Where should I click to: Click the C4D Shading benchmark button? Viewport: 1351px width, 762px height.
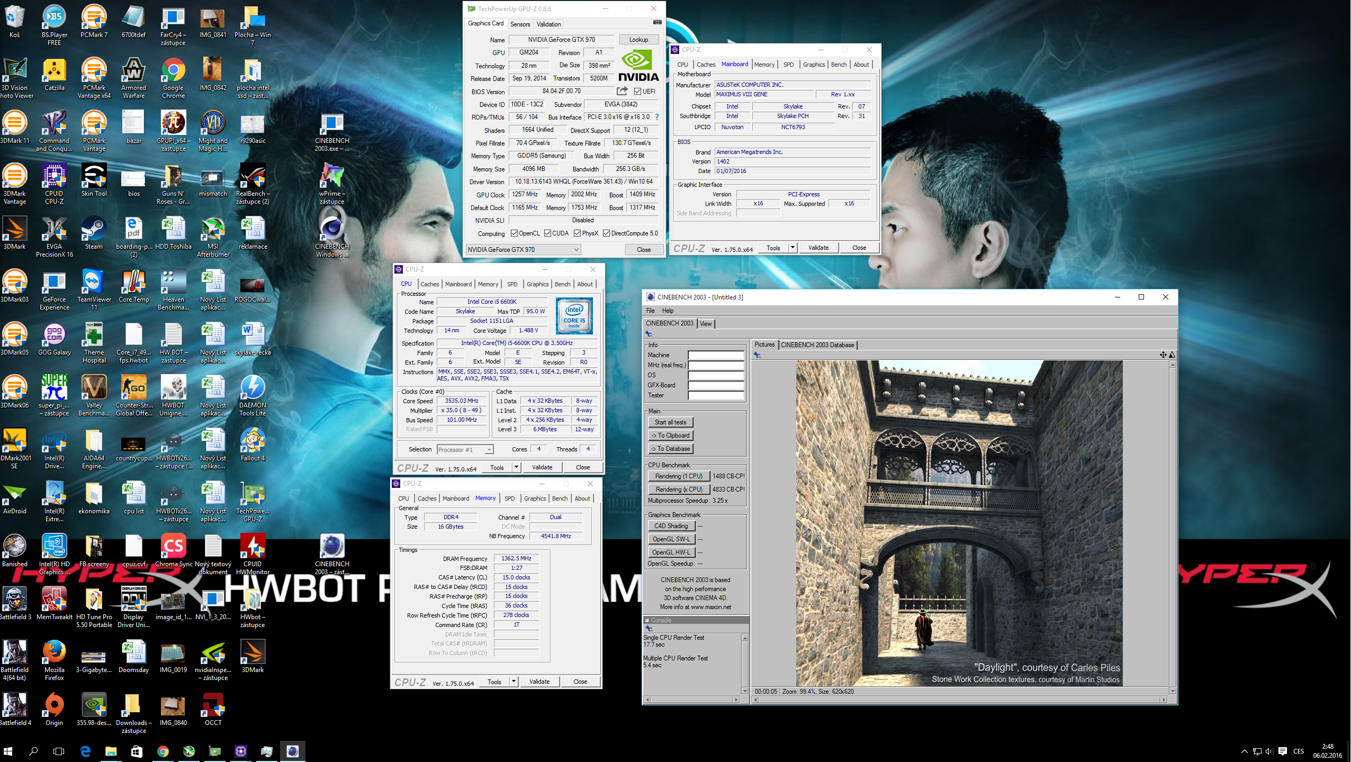[x=671, y=526]
